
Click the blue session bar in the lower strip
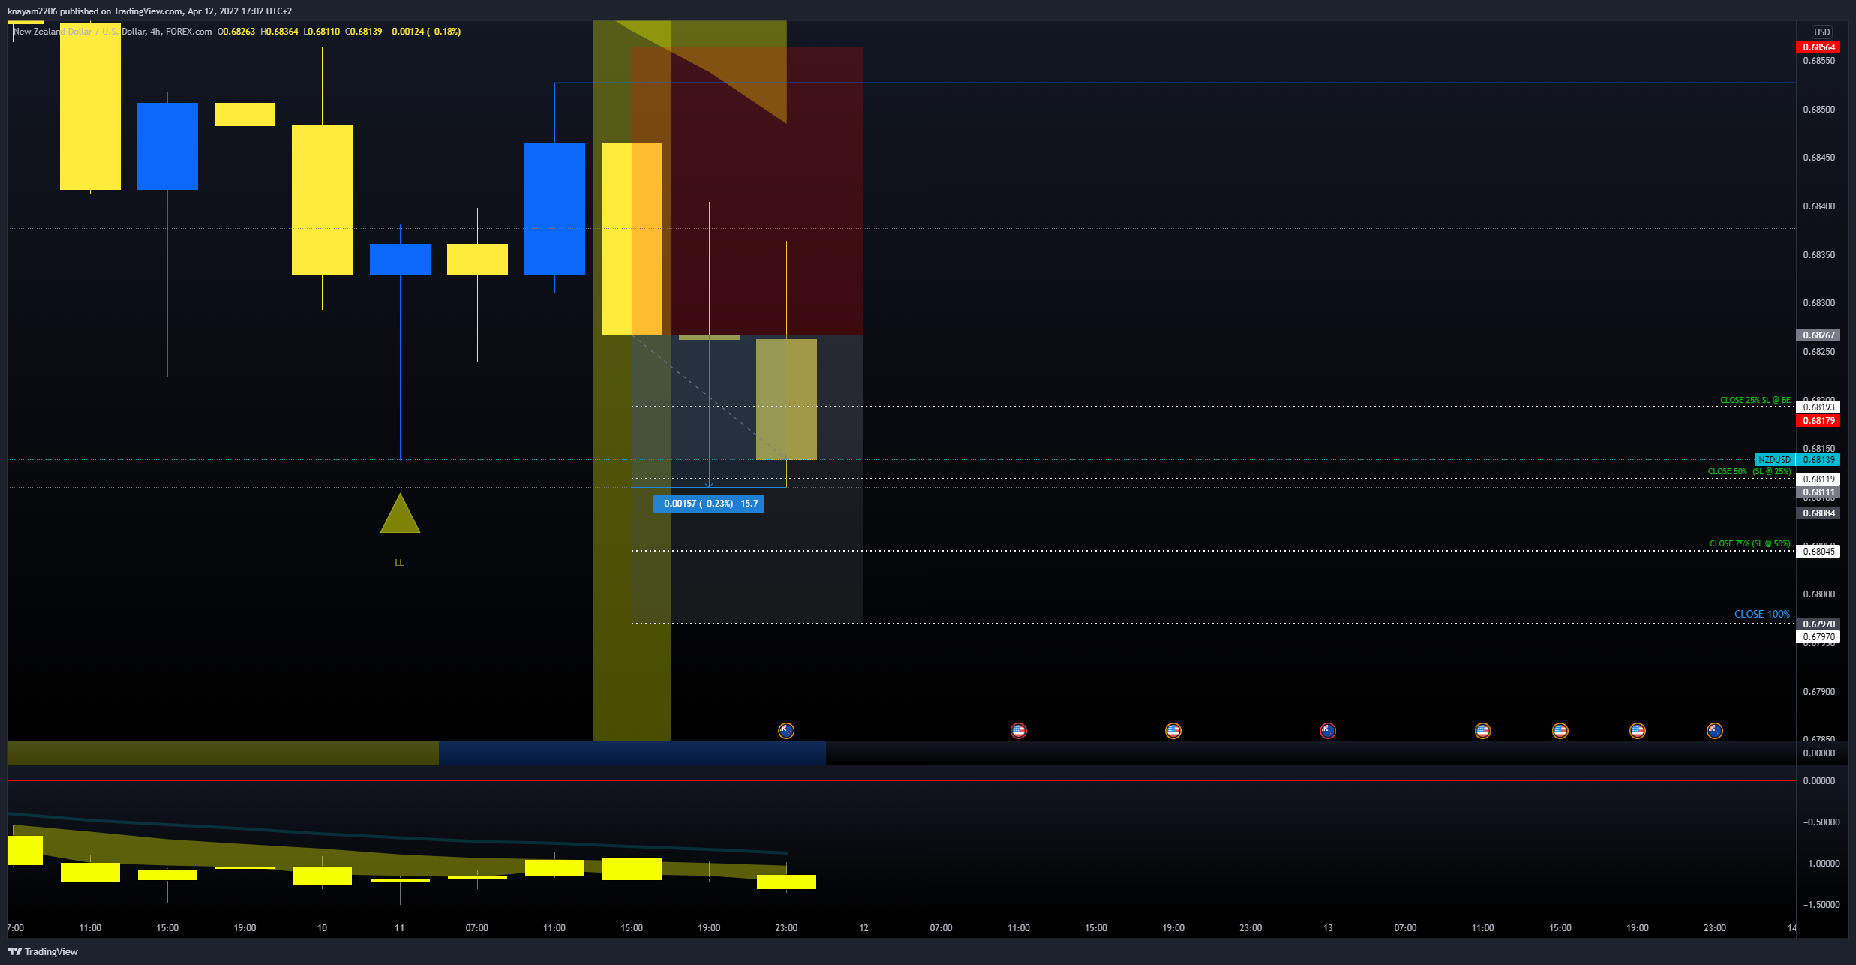click(632, 753)
